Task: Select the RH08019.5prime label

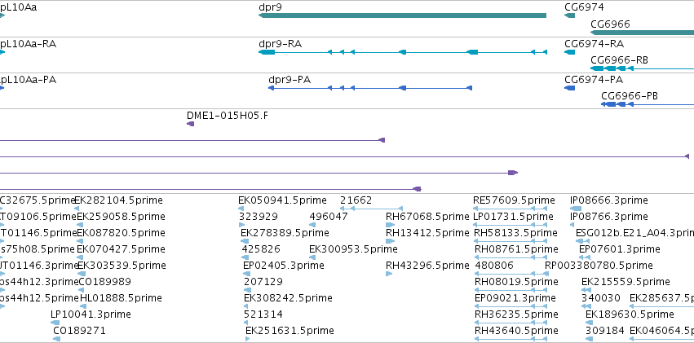Action: (x=516, y=282)
